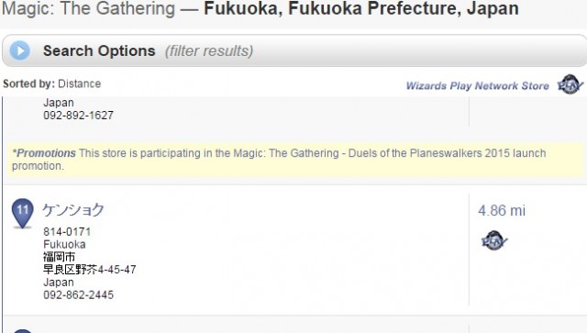Select the partially visible pin below store 11
The height and width of the screenshot is (333, 587).
22,331
